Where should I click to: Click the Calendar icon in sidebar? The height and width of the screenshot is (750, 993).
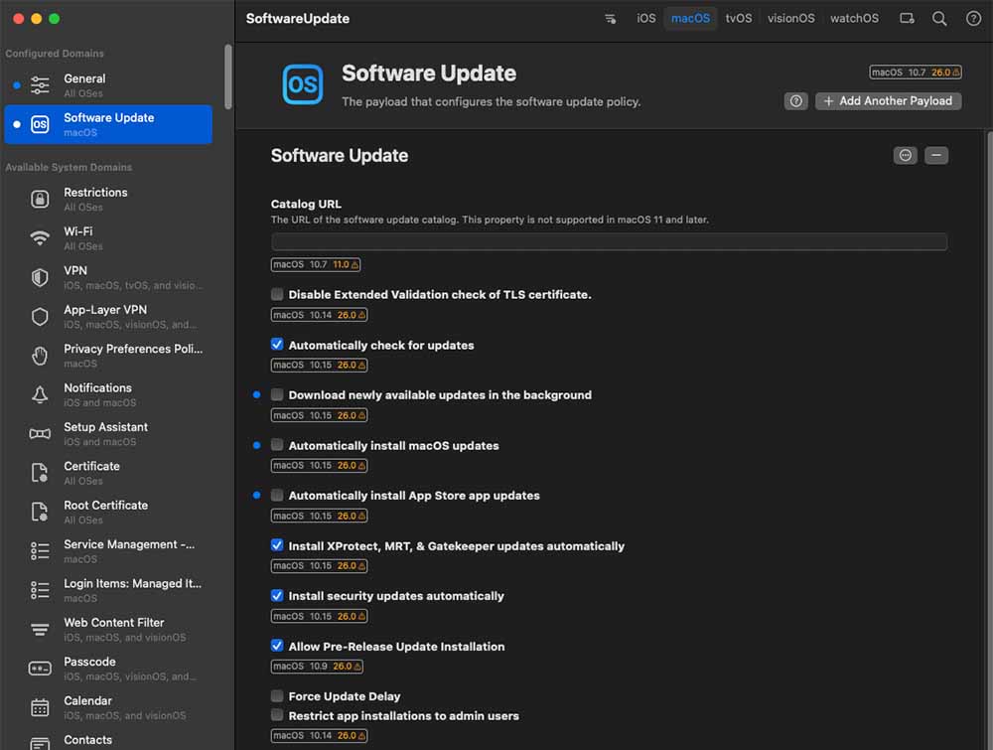click(x=40, y=707)
